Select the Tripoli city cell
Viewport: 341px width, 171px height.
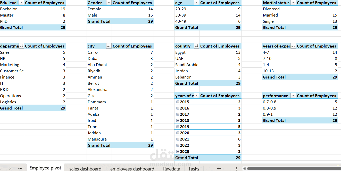[x=94, y=127]
